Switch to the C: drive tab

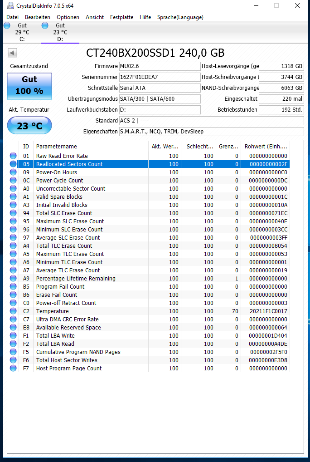(22, 32)
